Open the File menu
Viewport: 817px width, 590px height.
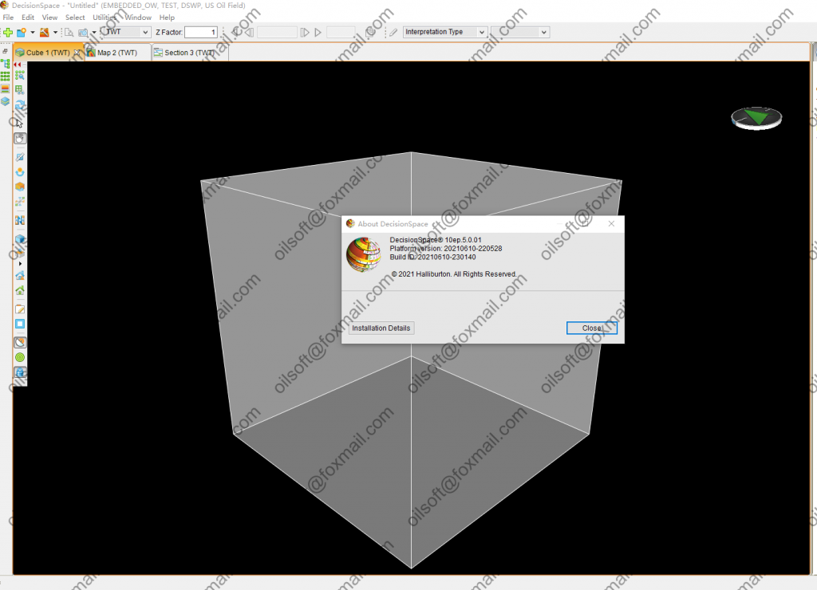[8, 18]
